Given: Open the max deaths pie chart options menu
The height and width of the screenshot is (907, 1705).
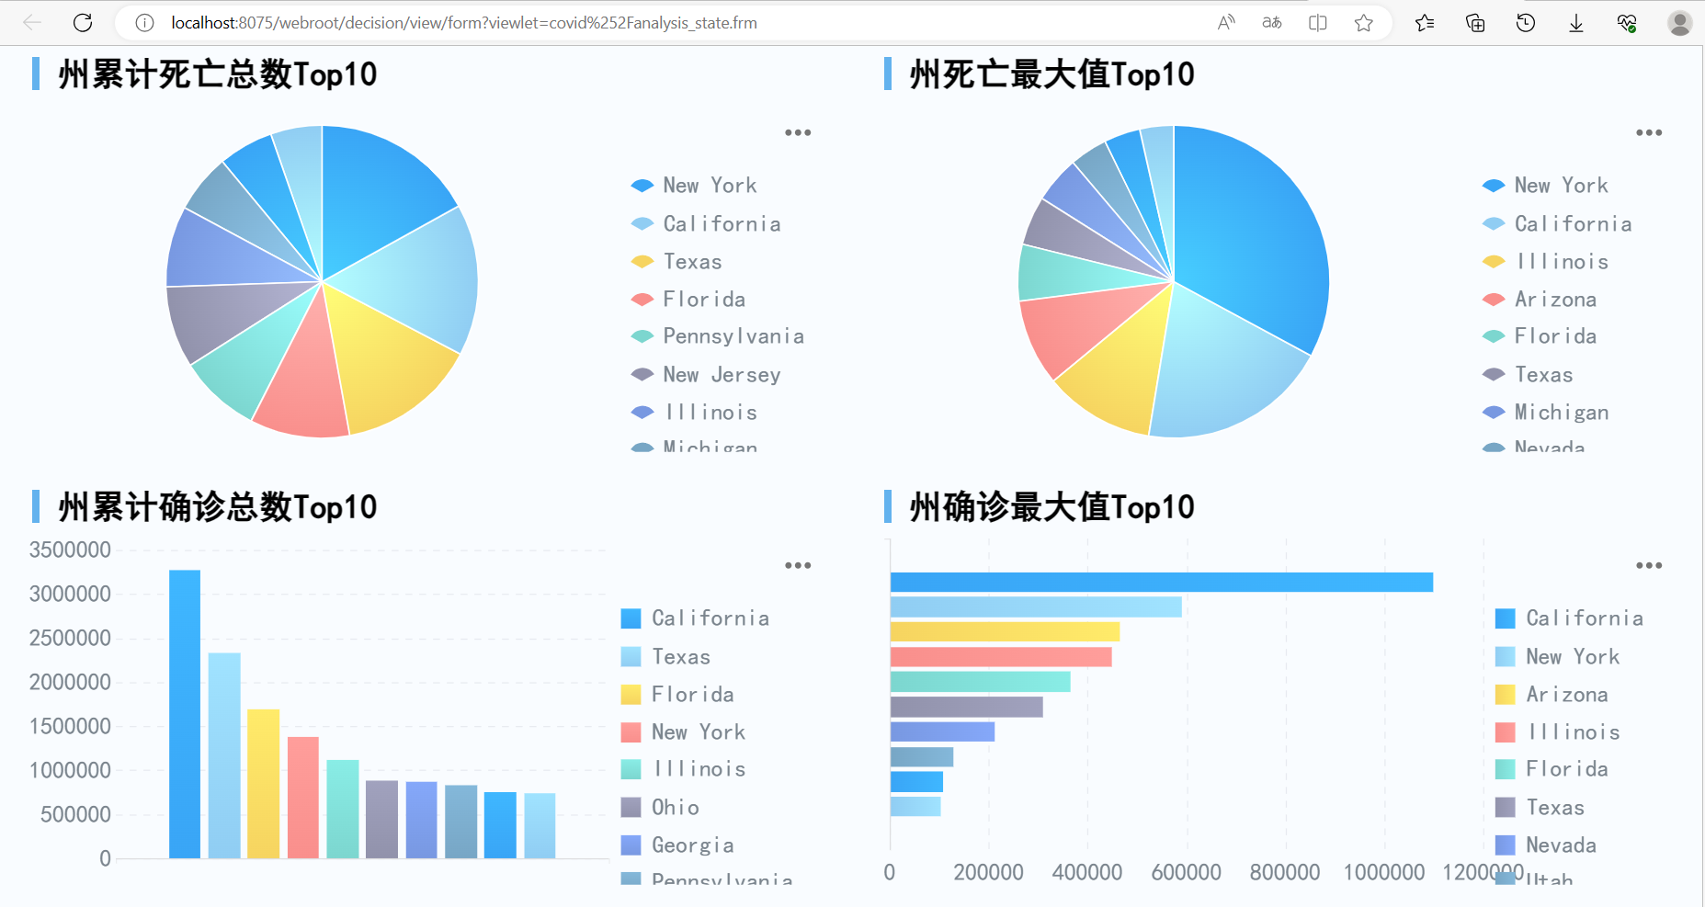Looking at the screenshot, I should (x=1649, y=132).
